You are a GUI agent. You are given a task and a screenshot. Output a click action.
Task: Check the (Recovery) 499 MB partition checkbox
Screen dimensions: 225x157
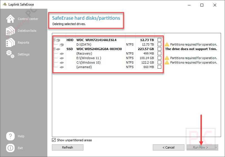click(159, 53)
